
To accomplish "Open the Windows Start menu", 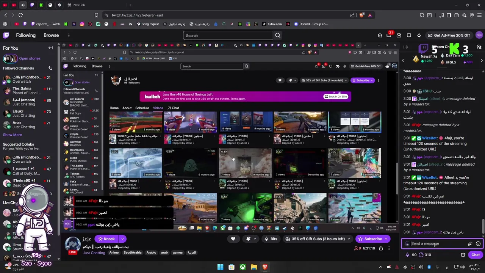I will pos(220,267).
